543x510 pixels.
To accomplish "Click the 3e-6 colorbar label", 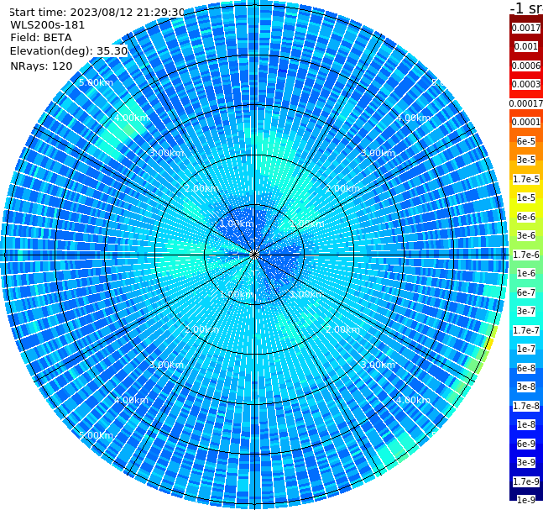I will [526, 235].
